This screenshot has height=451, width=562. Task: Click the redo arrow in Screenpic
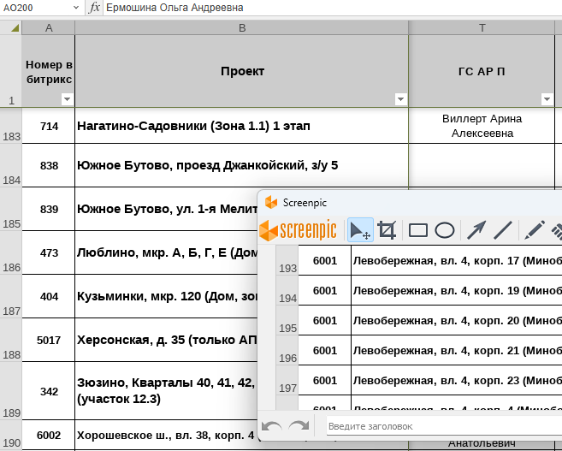(299, 426)
